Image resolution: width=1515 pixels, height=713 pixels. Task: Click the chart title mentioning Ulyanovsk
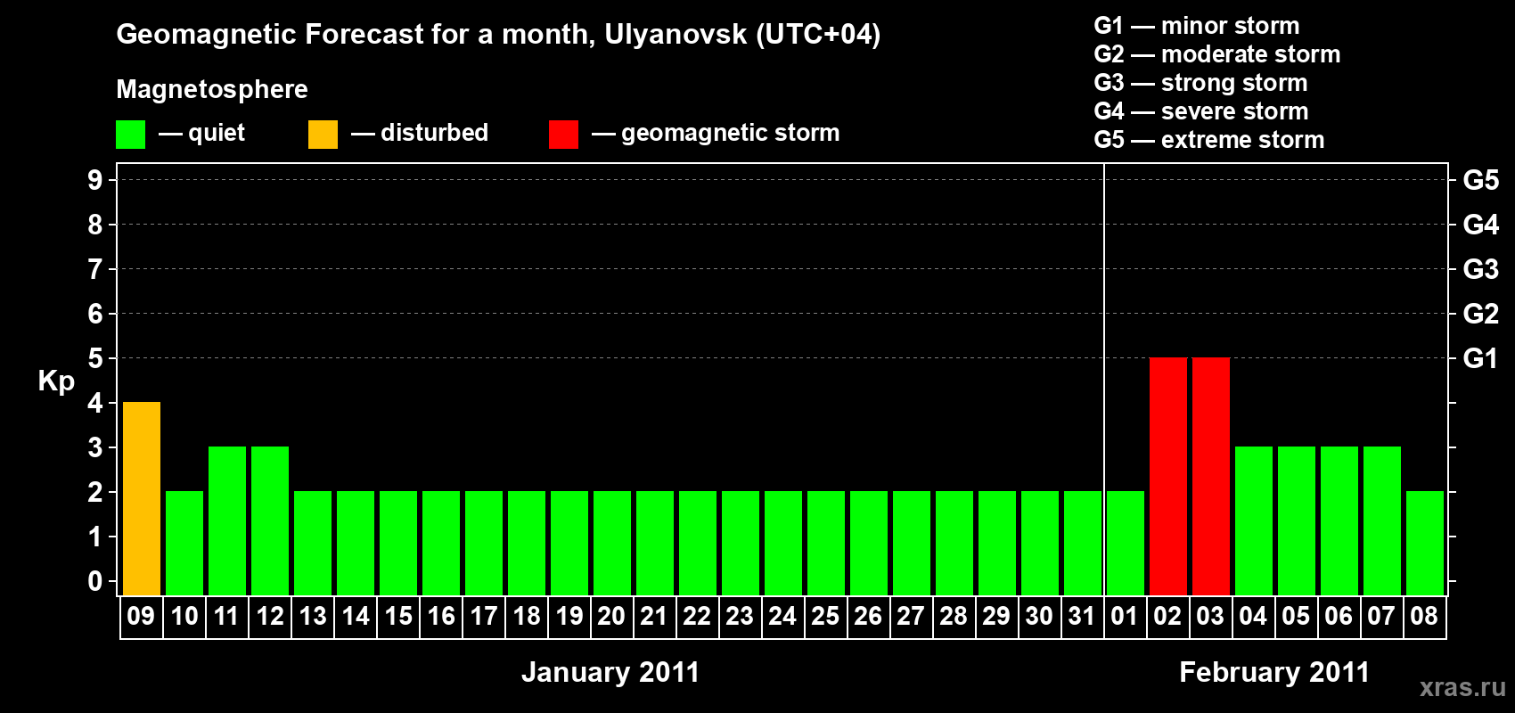pos(498,35)
